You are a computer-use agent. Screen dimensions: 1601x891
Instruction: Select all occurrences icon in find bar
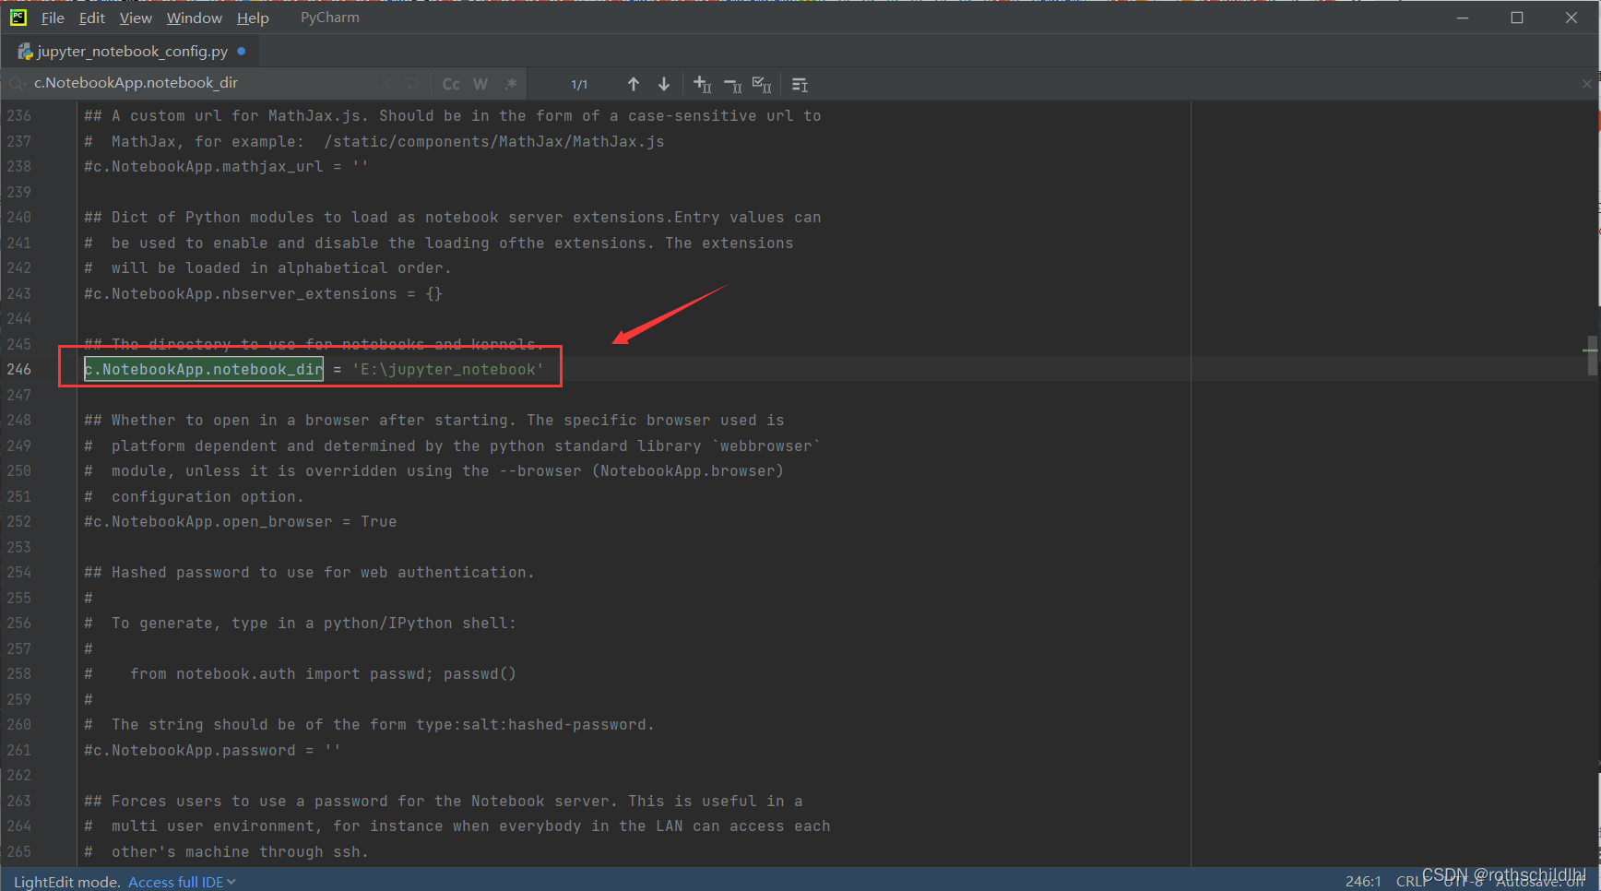coord(762,84)
